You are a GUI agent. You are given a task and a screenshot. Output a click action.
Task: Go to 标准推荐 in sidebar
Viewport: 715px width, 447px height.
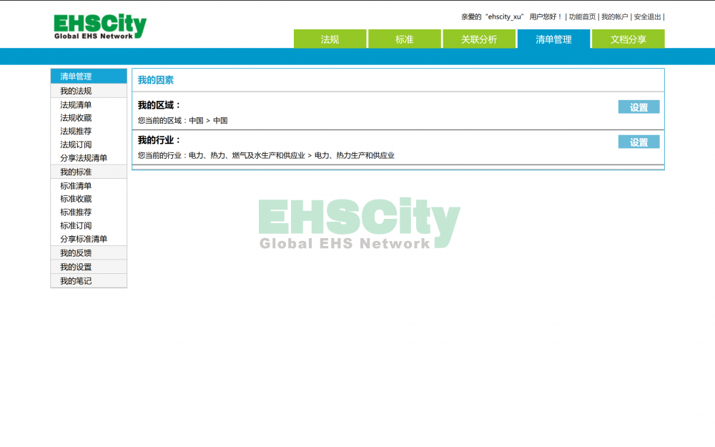tap(77, 212)
